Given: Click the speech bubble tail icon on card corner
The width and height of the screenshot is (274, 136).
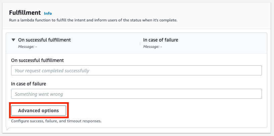Looking at the screenshot, I should [x=8, y=129].
